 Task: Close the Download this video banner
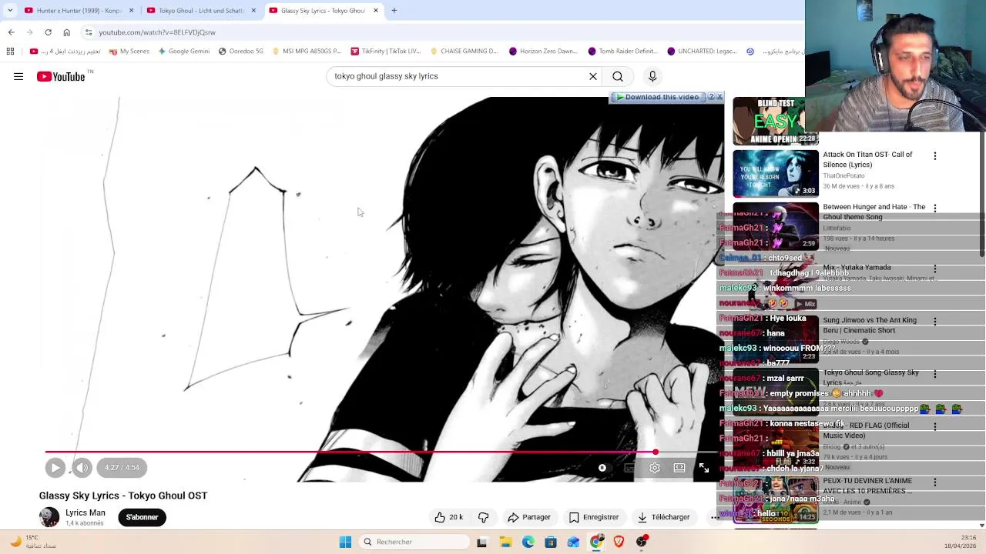pyautogui.click(x=719, y=97)
